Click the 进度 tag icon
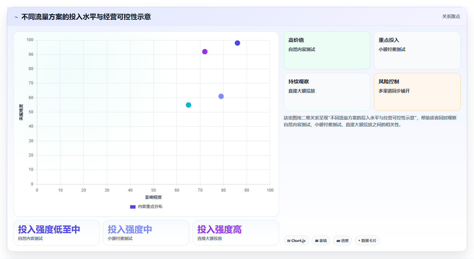The width and height of the screenshot is (474, 259). coord(338,241)
